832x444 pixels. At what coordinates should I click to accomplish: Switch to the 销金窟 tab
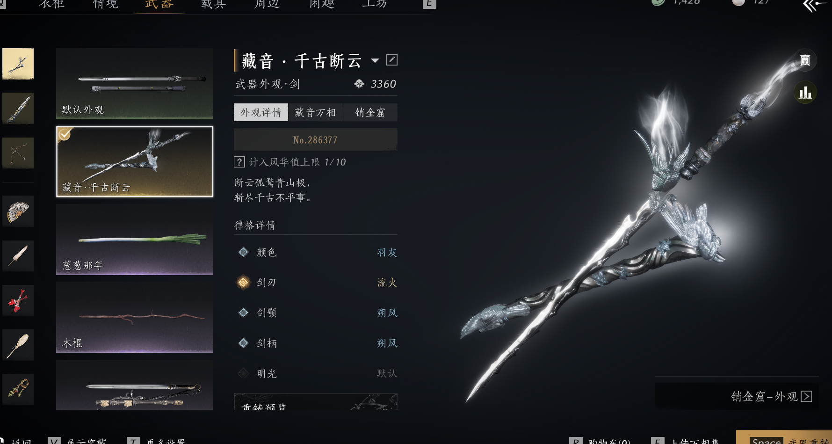pyautogui.click(x=370, y=112)
